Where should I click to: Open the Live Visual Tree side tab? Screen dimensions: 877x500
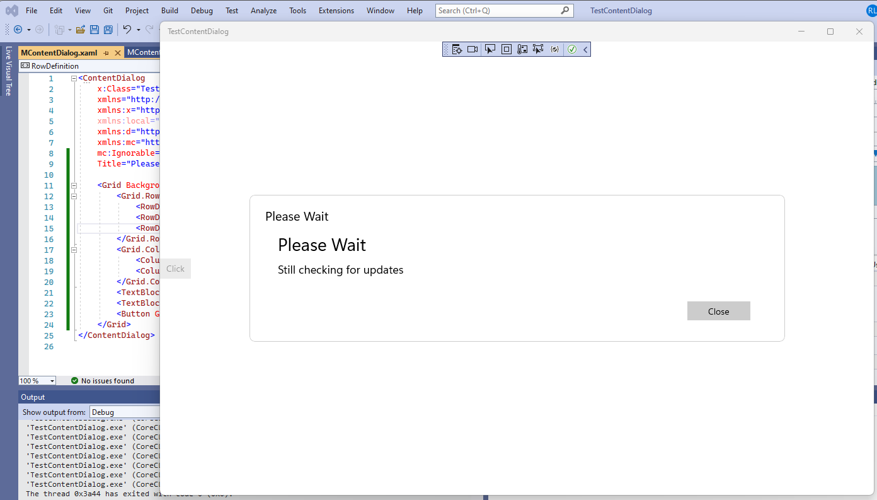pyautogui.click(x=9, y=71)
